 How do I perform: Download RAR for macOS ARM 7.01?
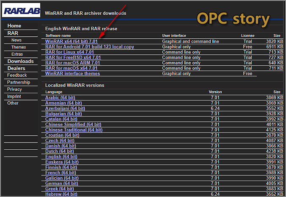(73, 63)
